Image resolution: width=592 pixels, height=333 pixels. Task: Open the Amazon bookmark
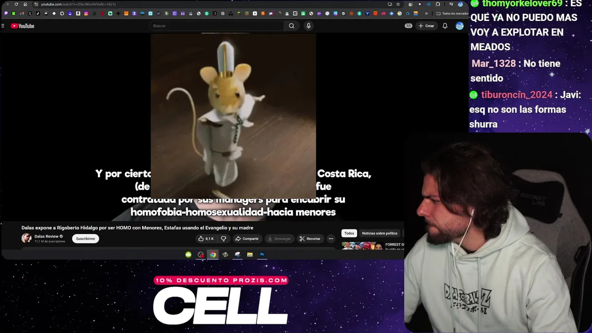[x=78, y=13]
